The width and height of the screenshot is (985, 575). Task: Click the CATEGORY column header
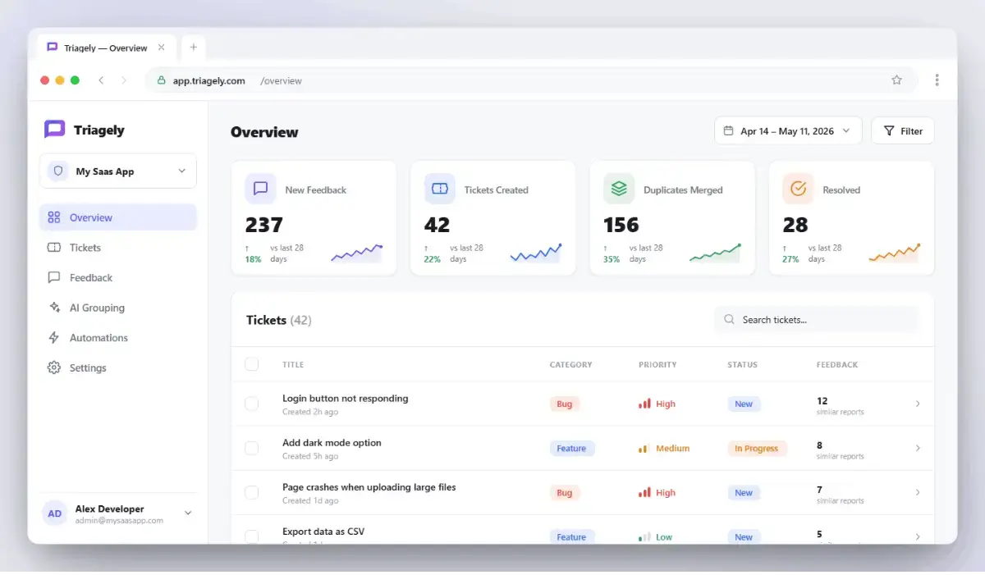coord(570,364)
